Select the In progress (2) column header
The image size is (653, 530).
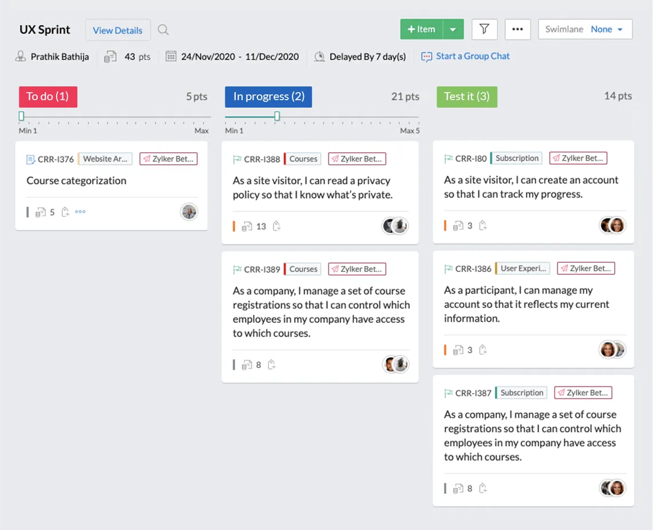coord(268,97)
